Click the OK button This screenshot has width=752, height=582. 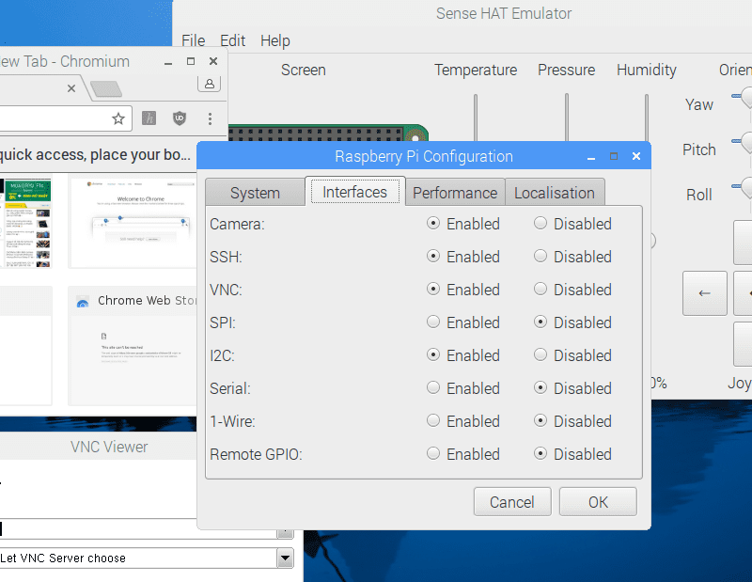coord(598,502)
